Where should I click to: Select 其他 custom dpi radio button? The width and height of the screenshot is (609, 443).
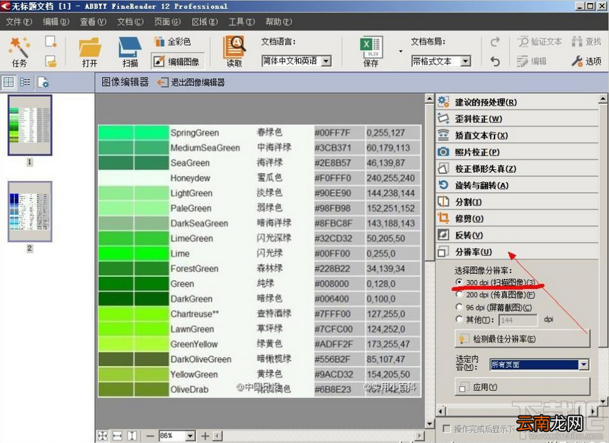tap(459, 320)
